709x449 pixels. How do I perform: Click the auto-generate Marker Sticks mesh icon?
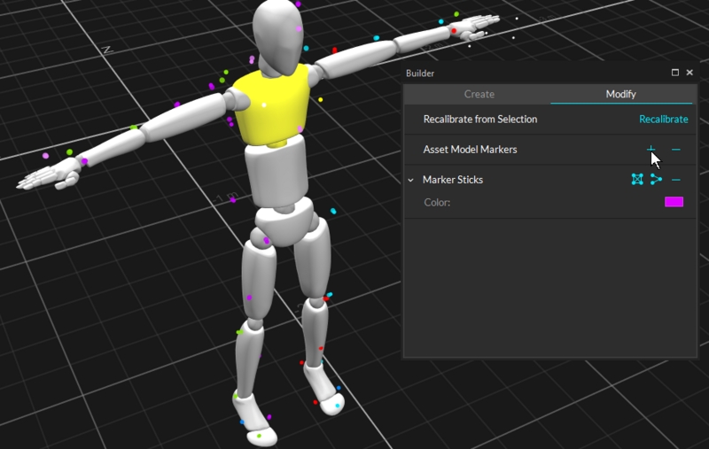coord(636,180)
